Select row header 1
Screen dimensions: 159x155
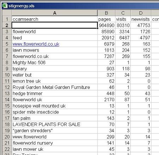7,19
